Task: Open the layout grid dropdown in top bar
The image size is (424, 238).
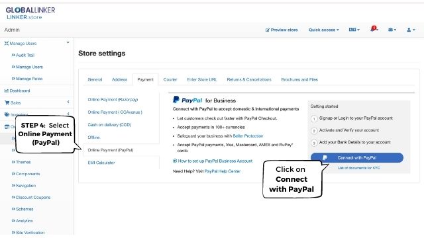Action: (354, 30)
